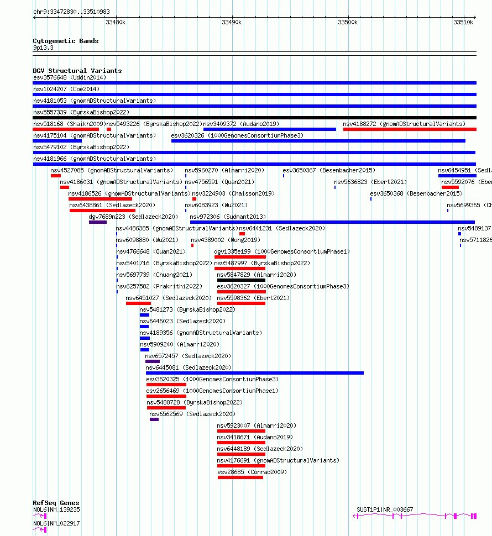Select nsv4186526 gnomAD variant label
The height and width of the screenshot is (536, 492).
click(129, 194)
